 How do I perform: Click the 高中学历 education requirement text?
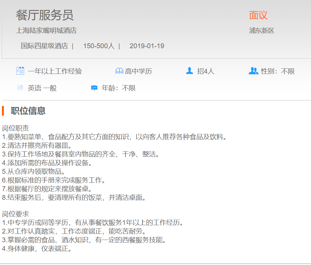(138, 71)
